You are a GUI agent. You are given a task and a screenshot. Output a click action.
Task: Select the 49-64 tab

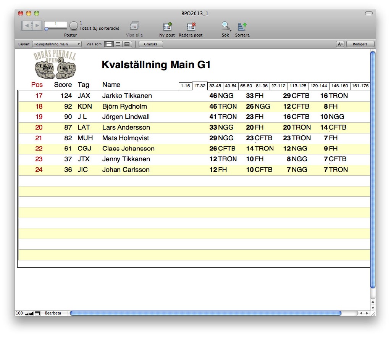coord(231,86)
